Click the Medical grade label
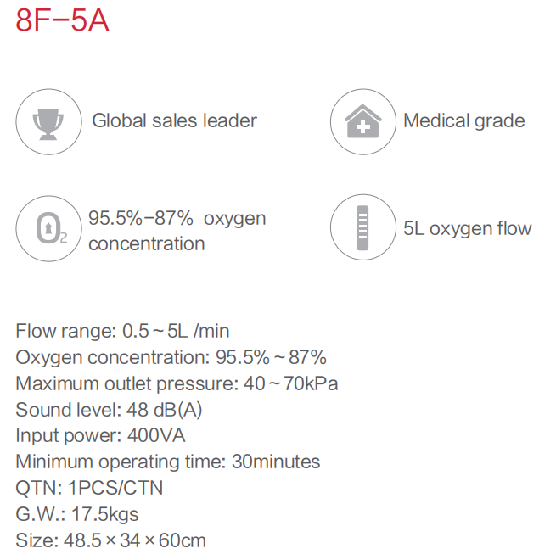556x554 pixels. (x=463, y=120)
